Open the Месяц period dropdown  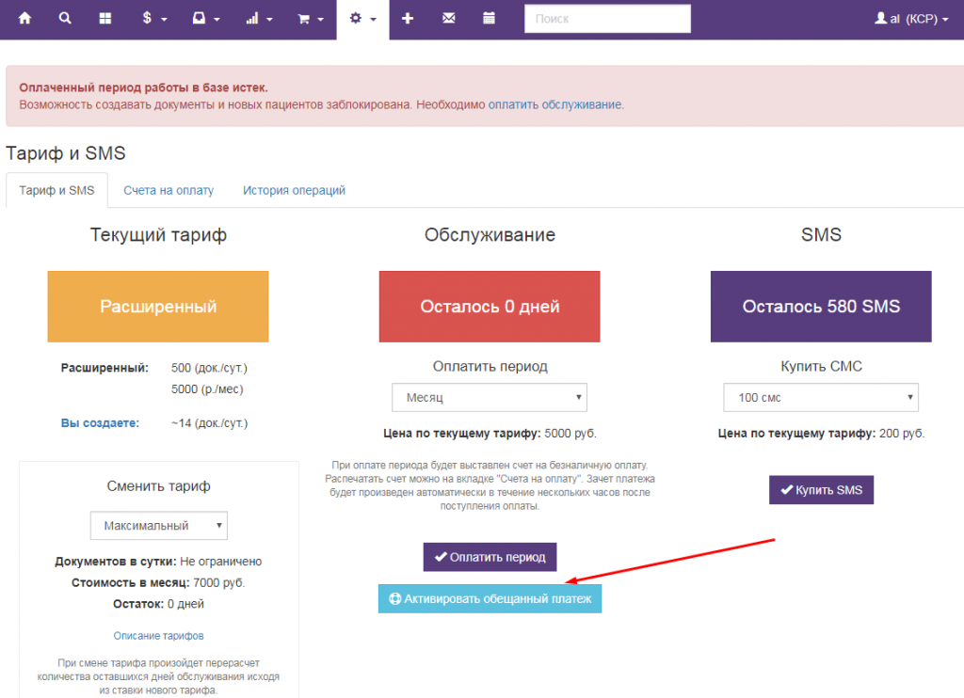(490, 398)
